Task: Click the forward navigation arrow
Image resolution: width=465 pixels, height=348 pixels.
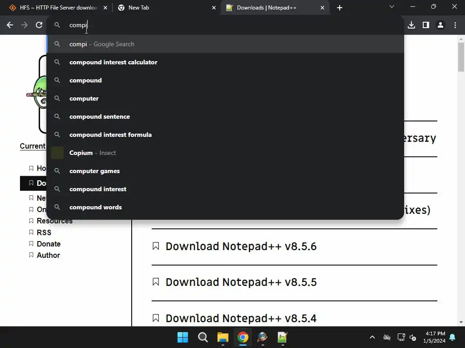Action: point(25,25)
